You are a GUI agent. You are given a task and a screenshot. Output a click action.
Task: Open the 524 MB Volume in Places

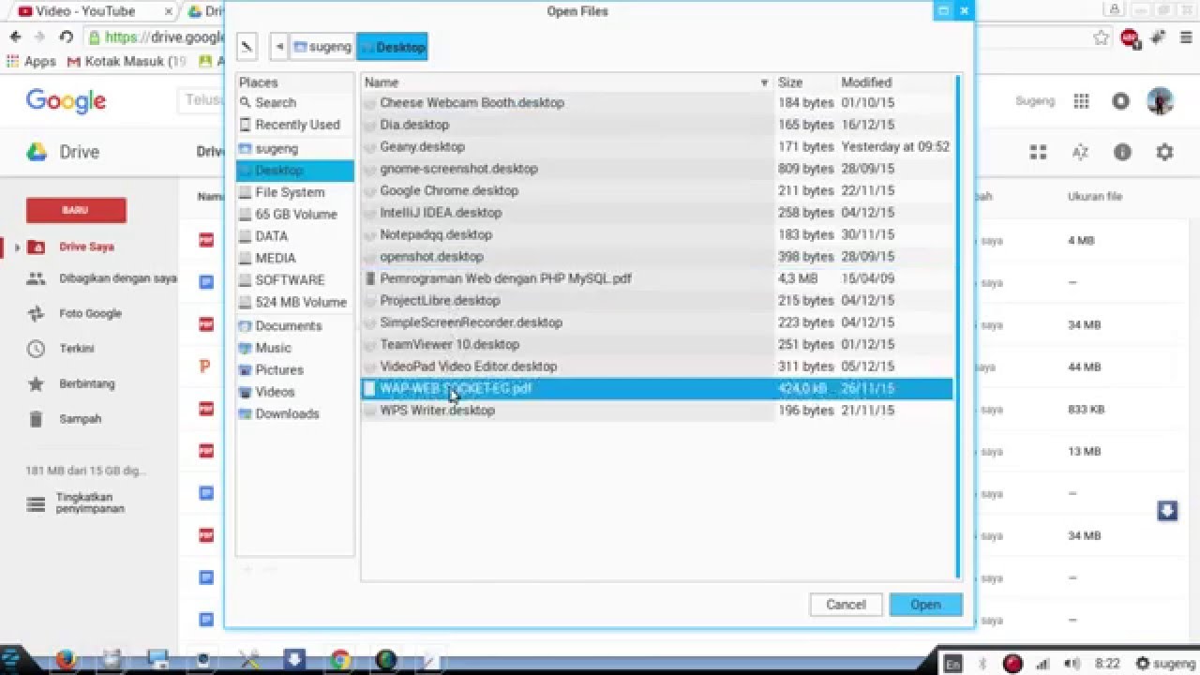click(x=294, y=302)
